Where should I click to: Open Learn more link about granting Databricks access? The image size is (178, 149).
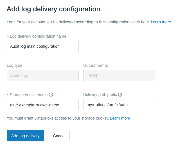[120, 118]
